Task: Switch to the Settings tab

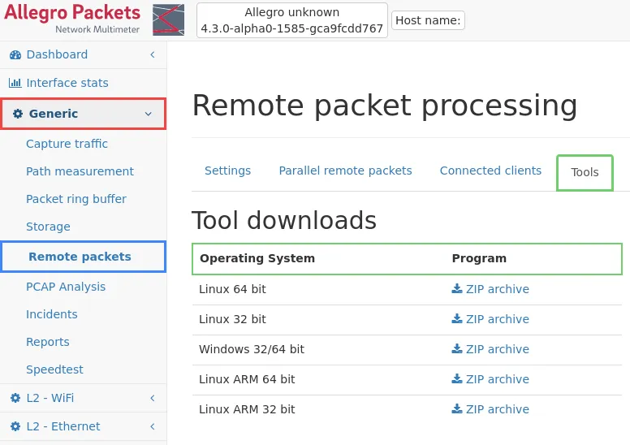Action: (x=227, y=171)
